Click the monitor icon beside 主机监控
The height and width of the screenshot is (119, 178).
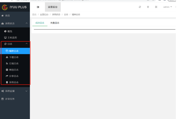[5, 38]
